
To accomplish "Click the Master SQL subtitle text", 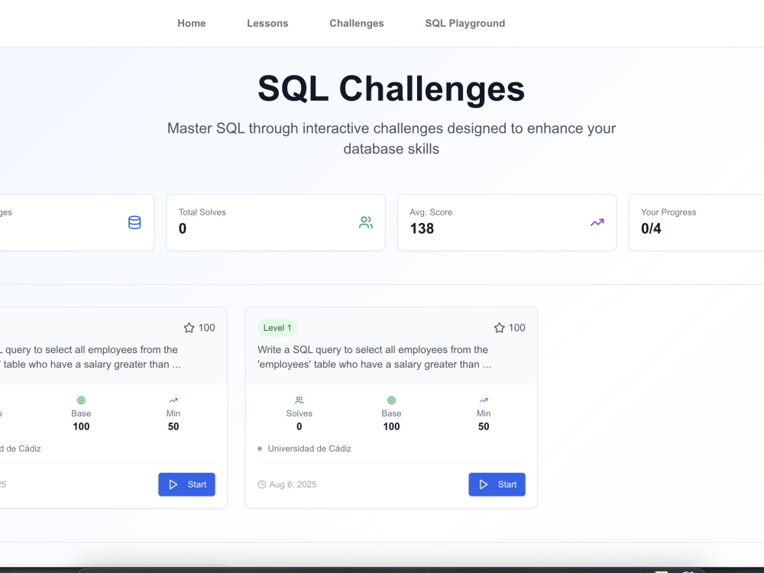I will click(391, 138).
